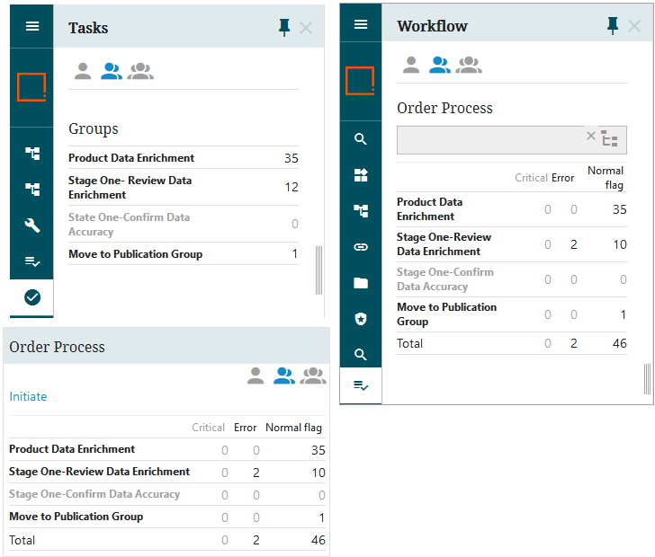
Task: Click count 35 for Product Data Enrichment in Tasks
Action: (292, 158)
